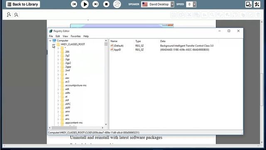Open the Speed value dropdown arrow

click(x=195, y=4)
